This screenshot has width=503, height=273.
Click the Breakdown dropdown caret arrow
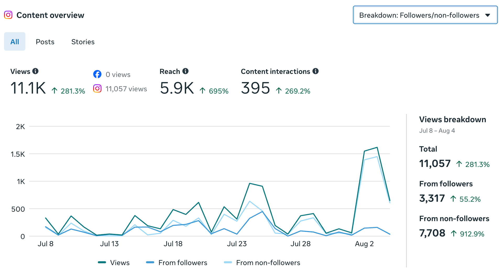(488, 15)
